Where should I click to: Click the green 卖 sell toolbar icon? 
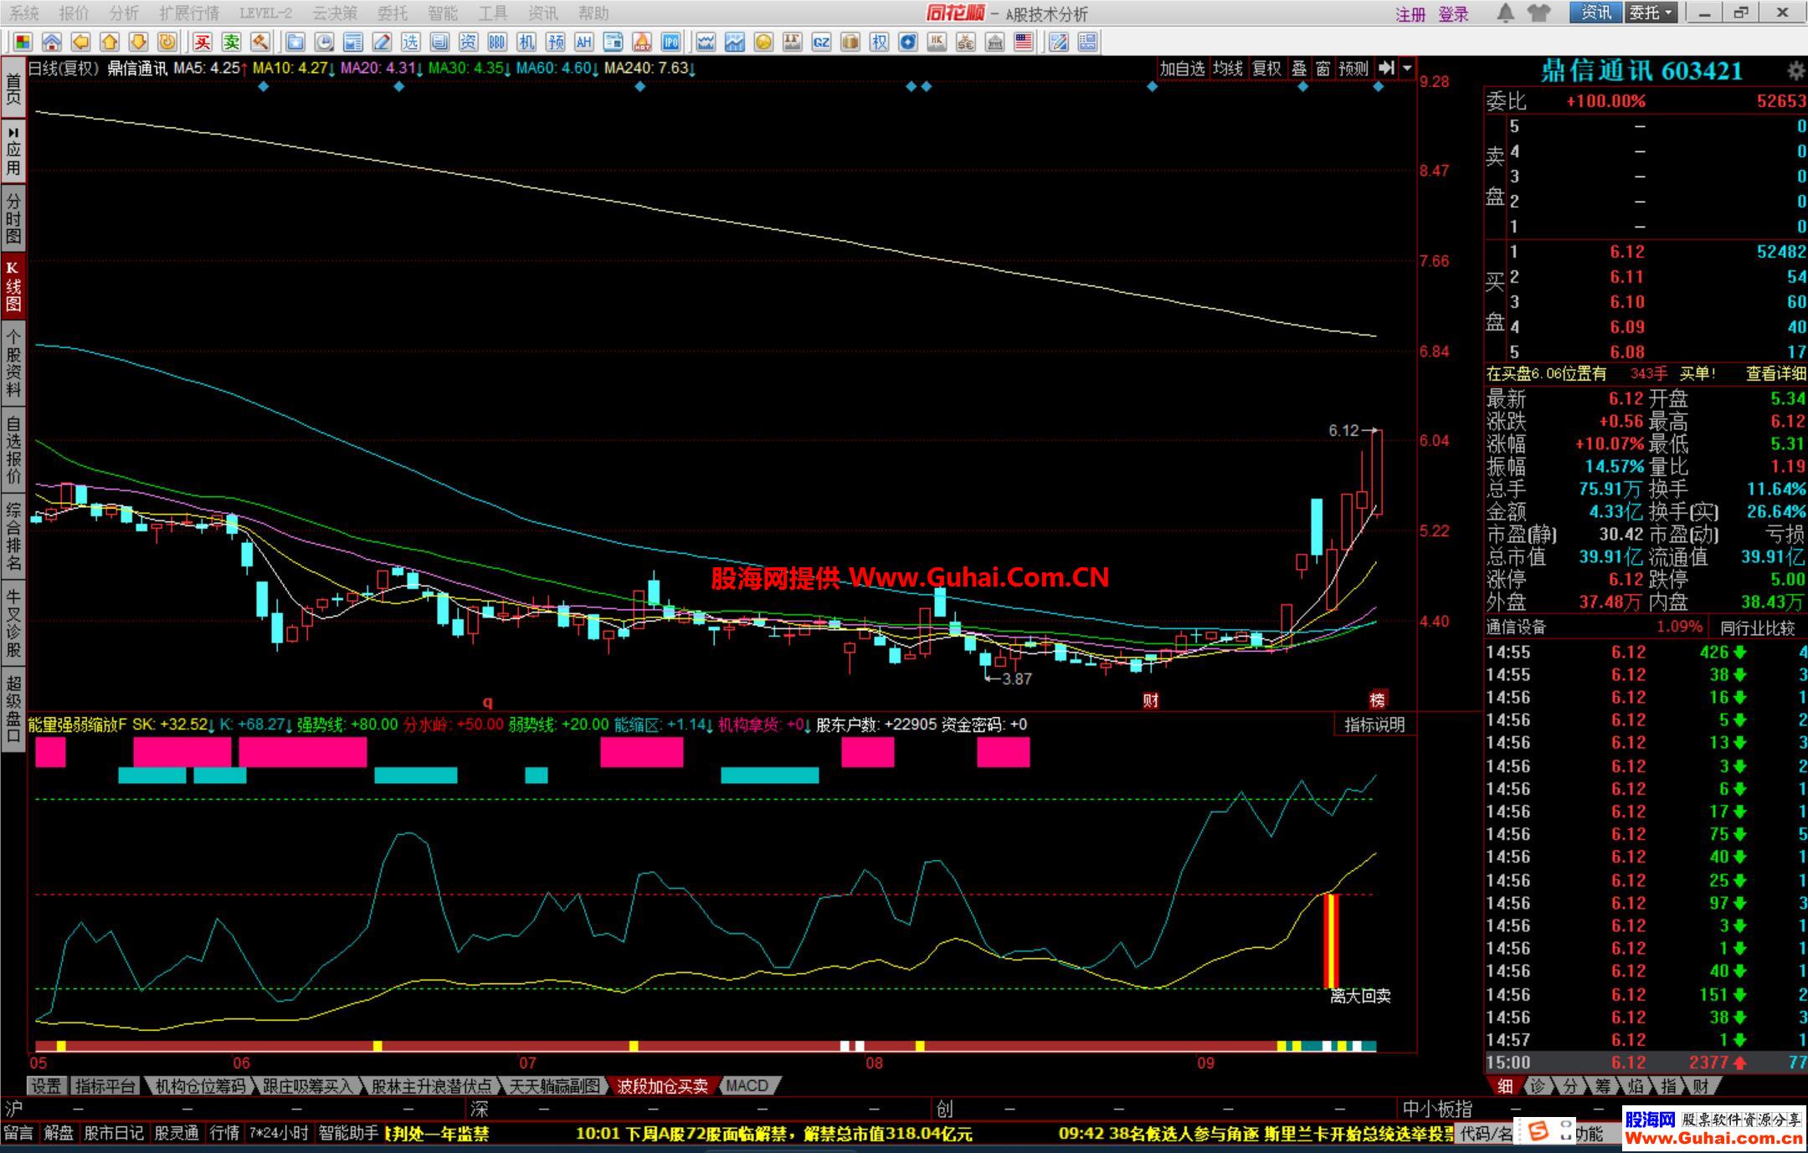click(231, 42)
